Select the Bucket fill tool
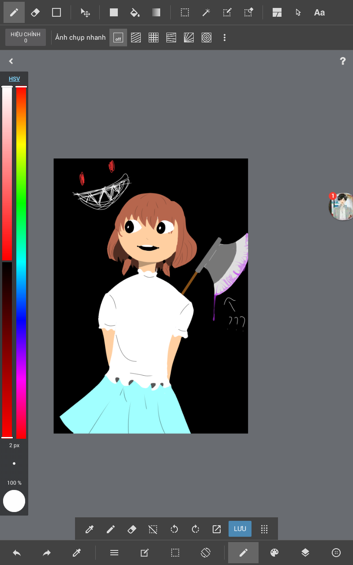Image resolution: width=353 pixels, height=565 pixels. 135,12
